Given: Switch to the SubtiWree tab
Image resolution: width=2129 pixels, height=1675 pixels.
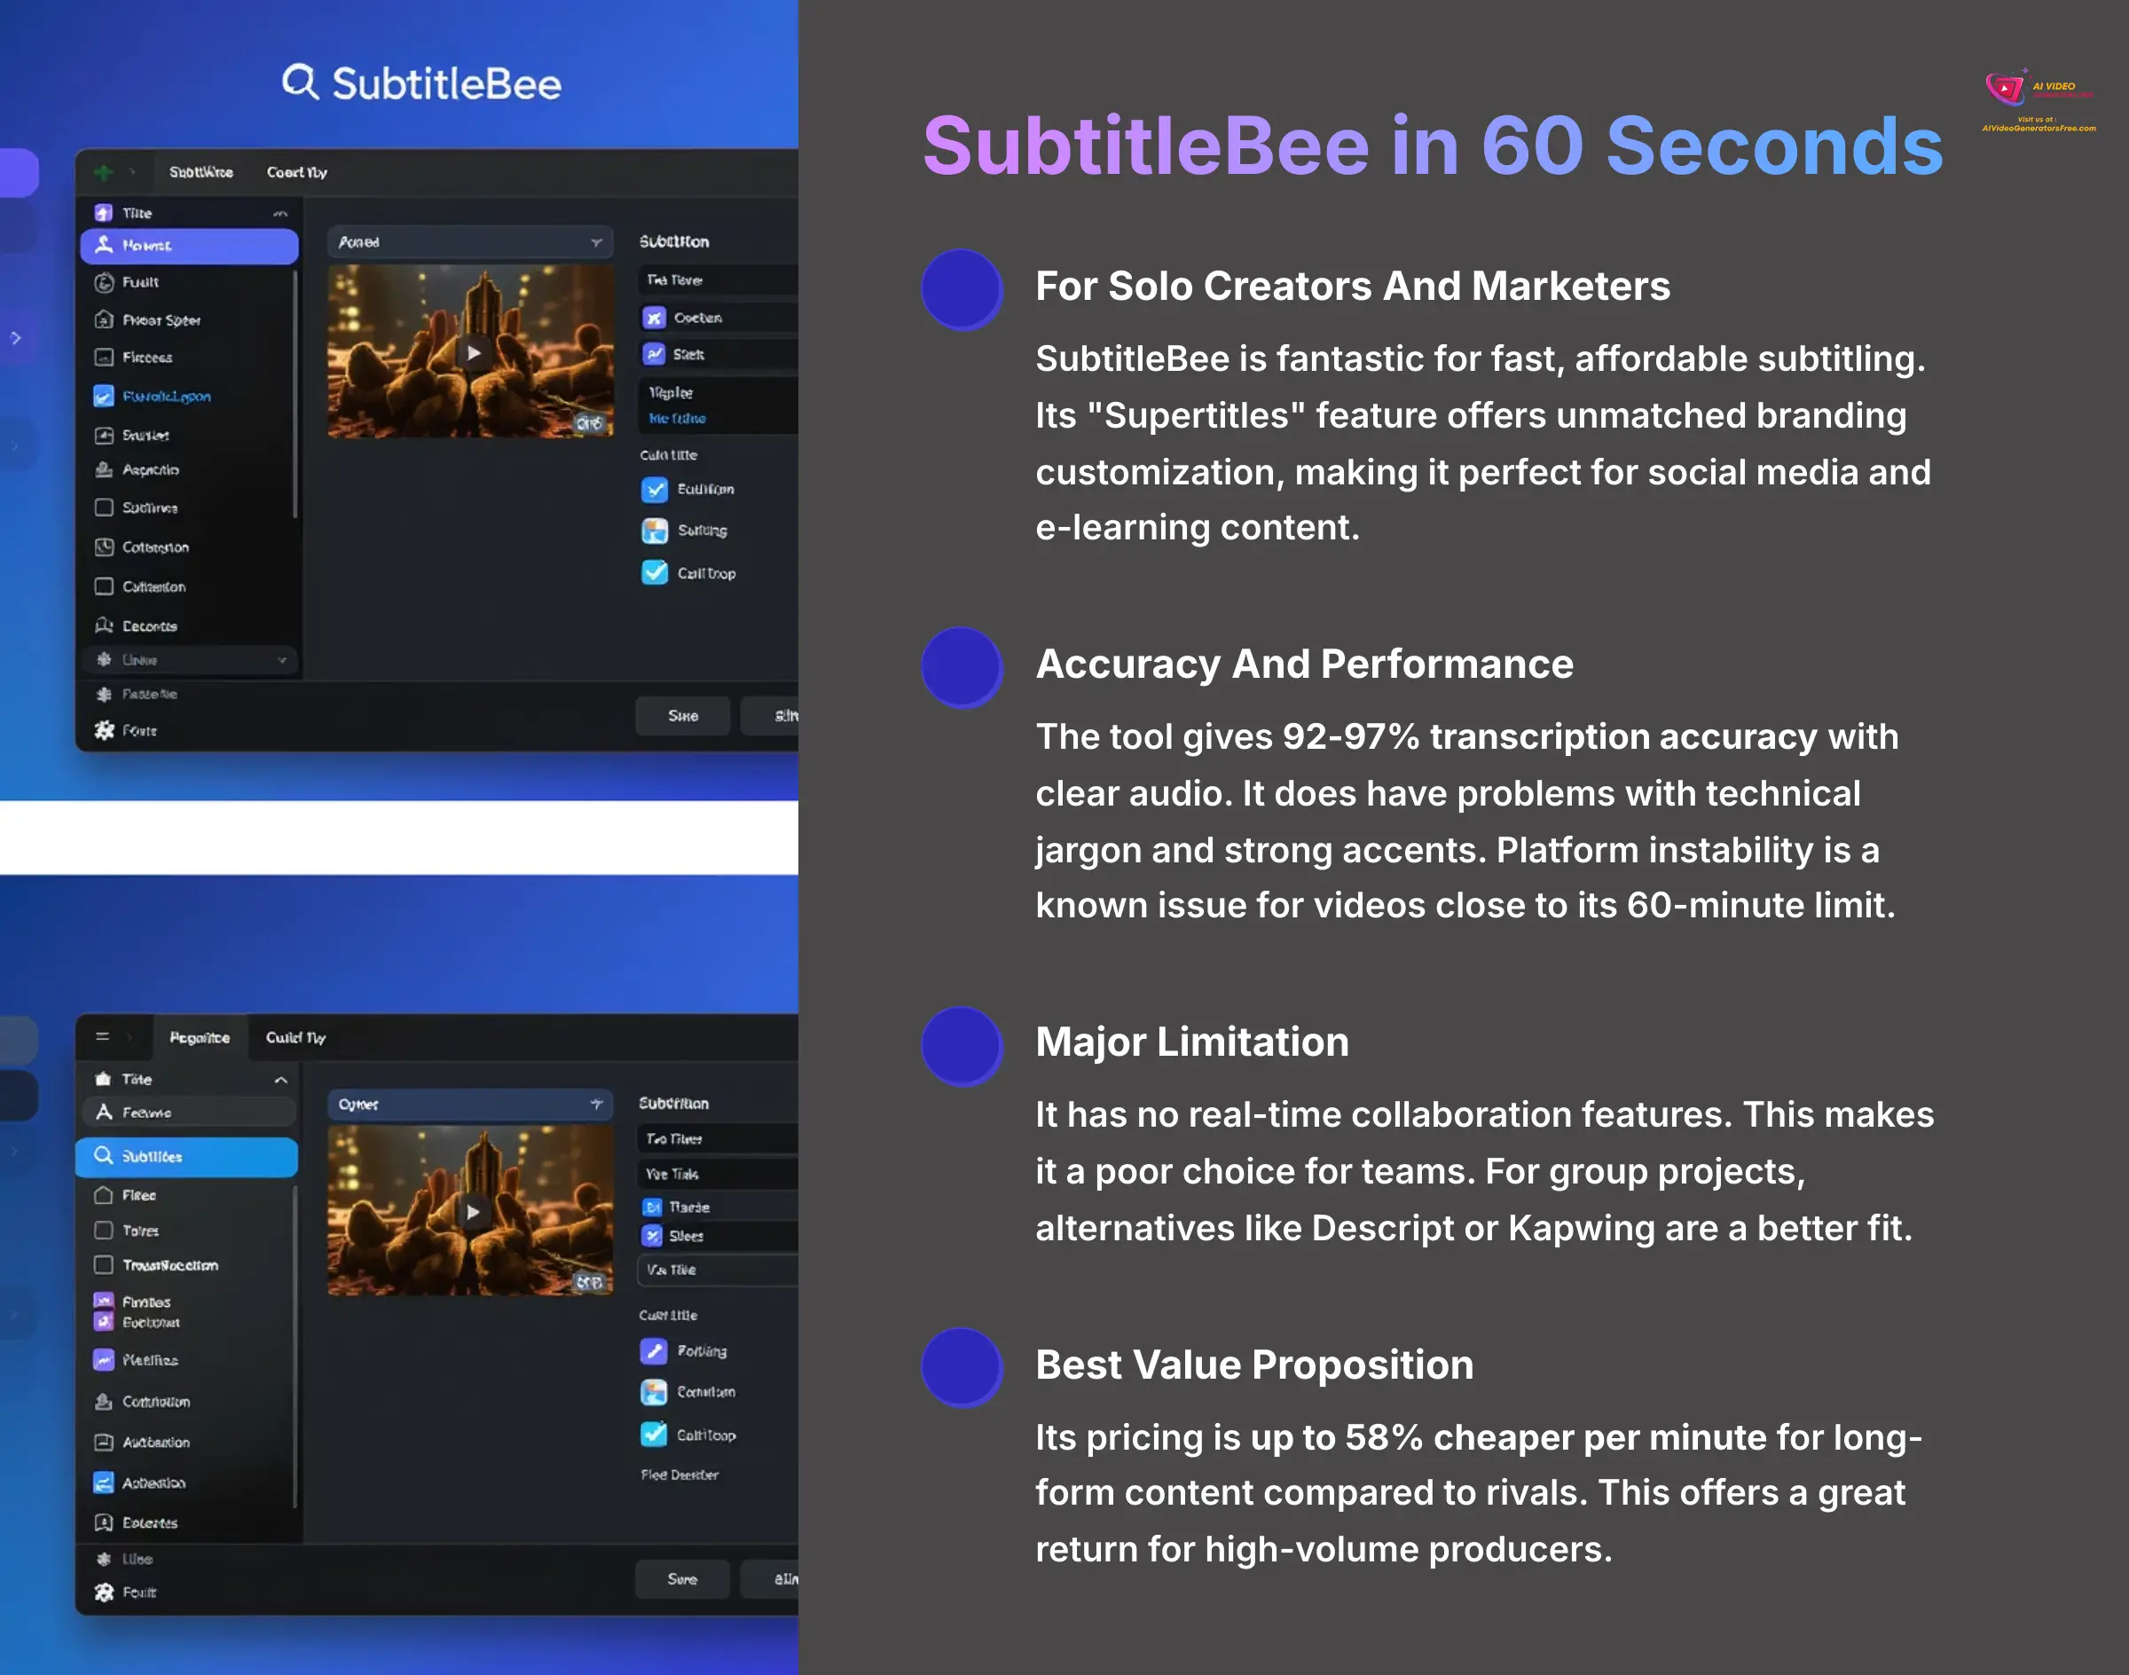Looking at the screenshot, I should (201, 173).
